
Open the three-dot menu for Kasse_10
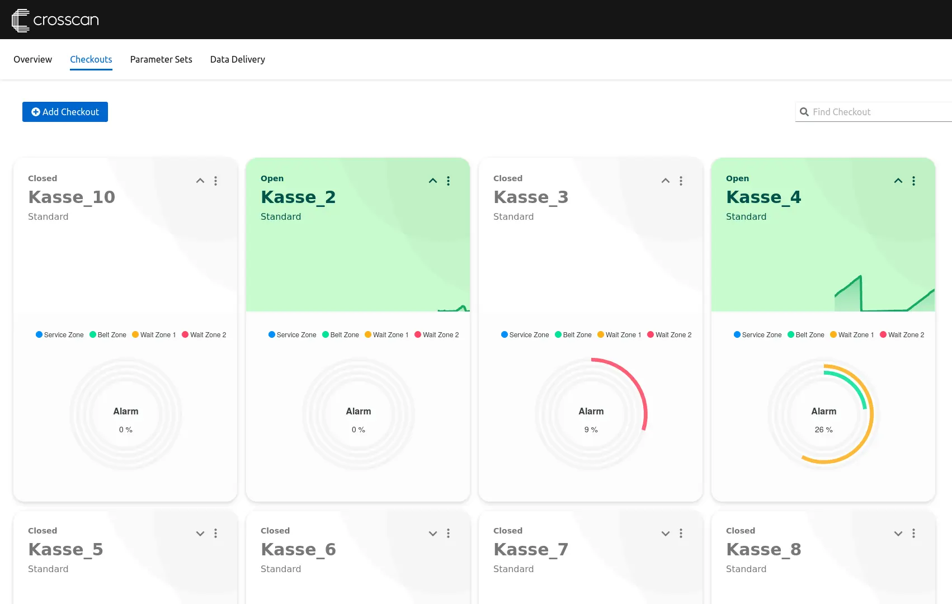coord(215,181)
